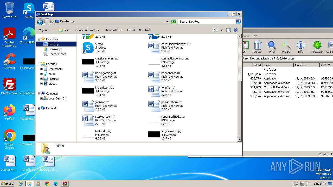Open the Start menu
The width and height of the screenshot is (333, 187).
[7, 183]
